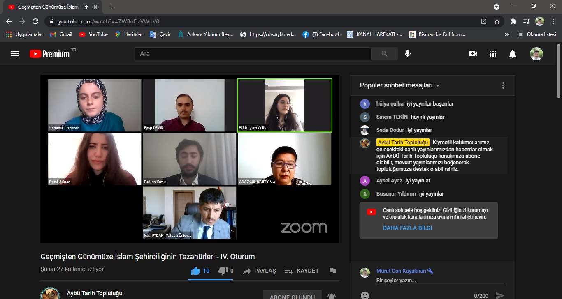Open the YouTube apps grid icon
This screenshot has height=299, width=562.
click(x=493, y=54)
